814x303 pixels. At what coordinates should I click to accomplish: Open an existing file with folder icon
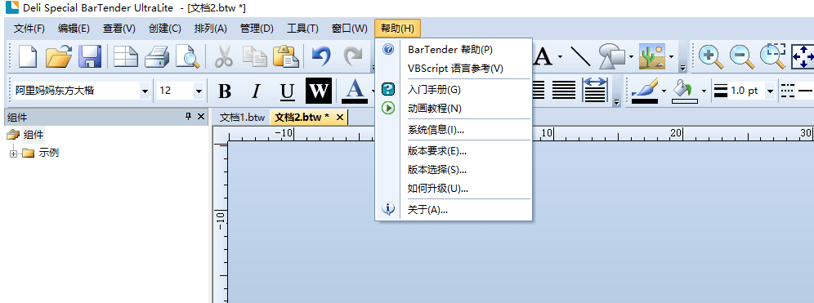[x=59, y=56]
